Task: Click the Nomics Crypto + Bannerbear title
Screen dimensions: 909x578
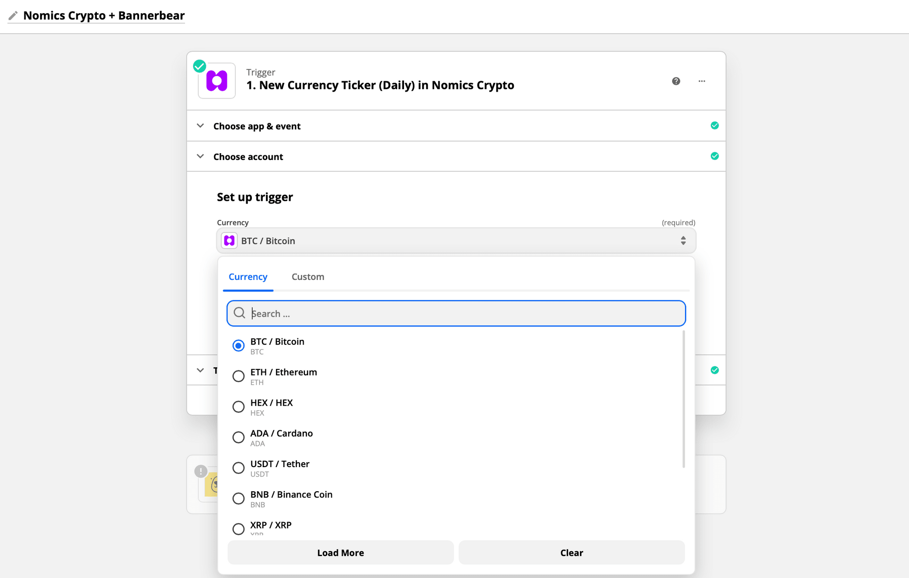Action: [104, 15]
